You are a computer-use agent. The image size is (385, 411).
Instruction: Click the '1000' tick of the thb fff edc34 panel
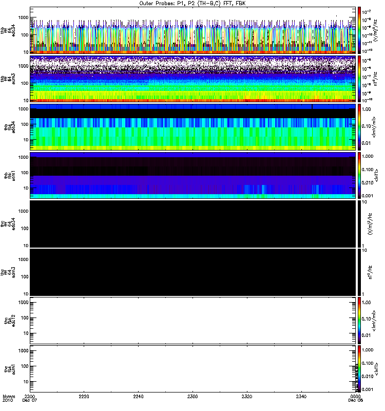coord(23,17)
